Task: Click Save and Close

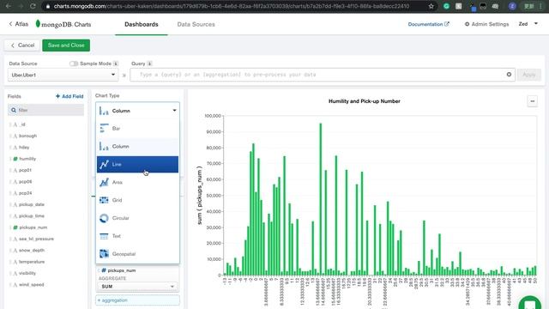Action: click(66, 45)
